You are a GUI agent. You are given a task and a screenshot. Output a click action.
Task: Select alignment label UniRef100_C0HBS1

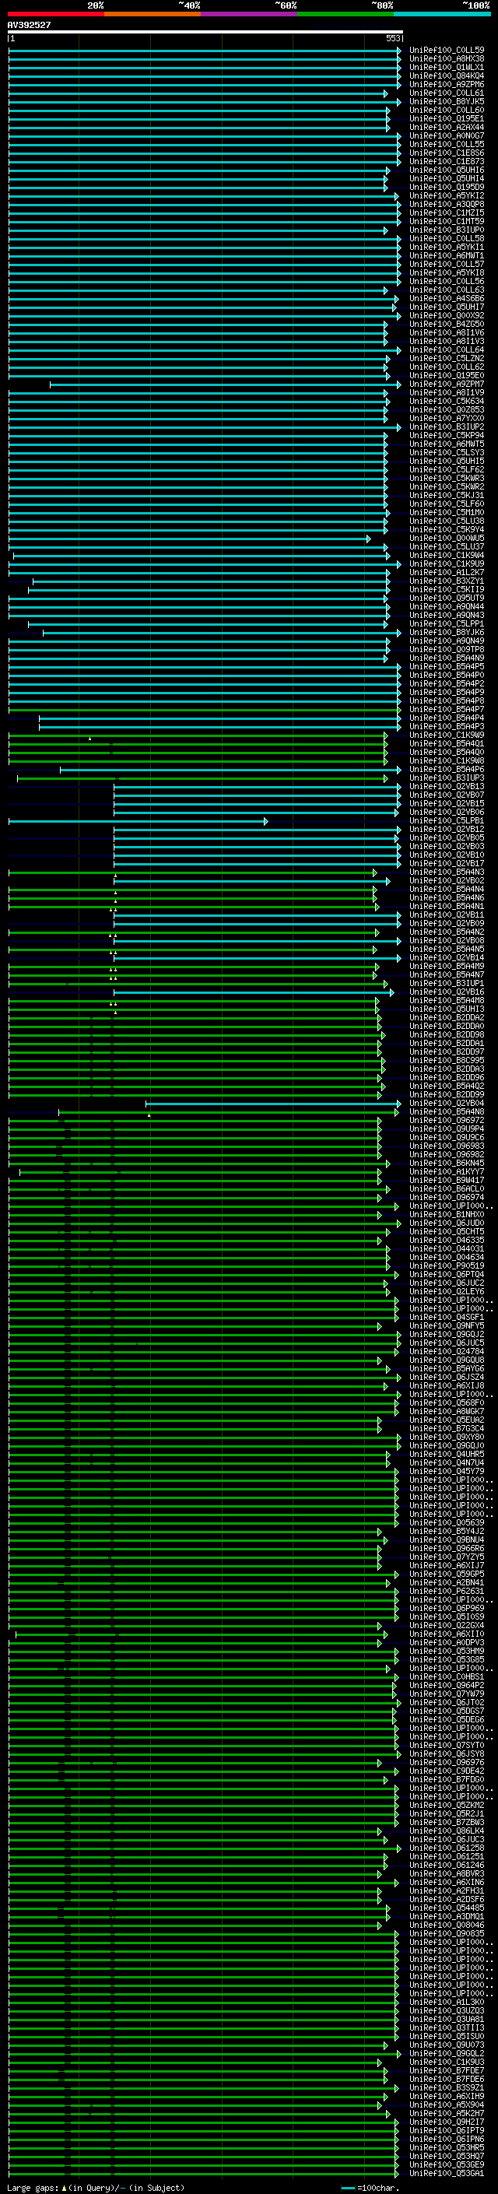[446, 1677]
